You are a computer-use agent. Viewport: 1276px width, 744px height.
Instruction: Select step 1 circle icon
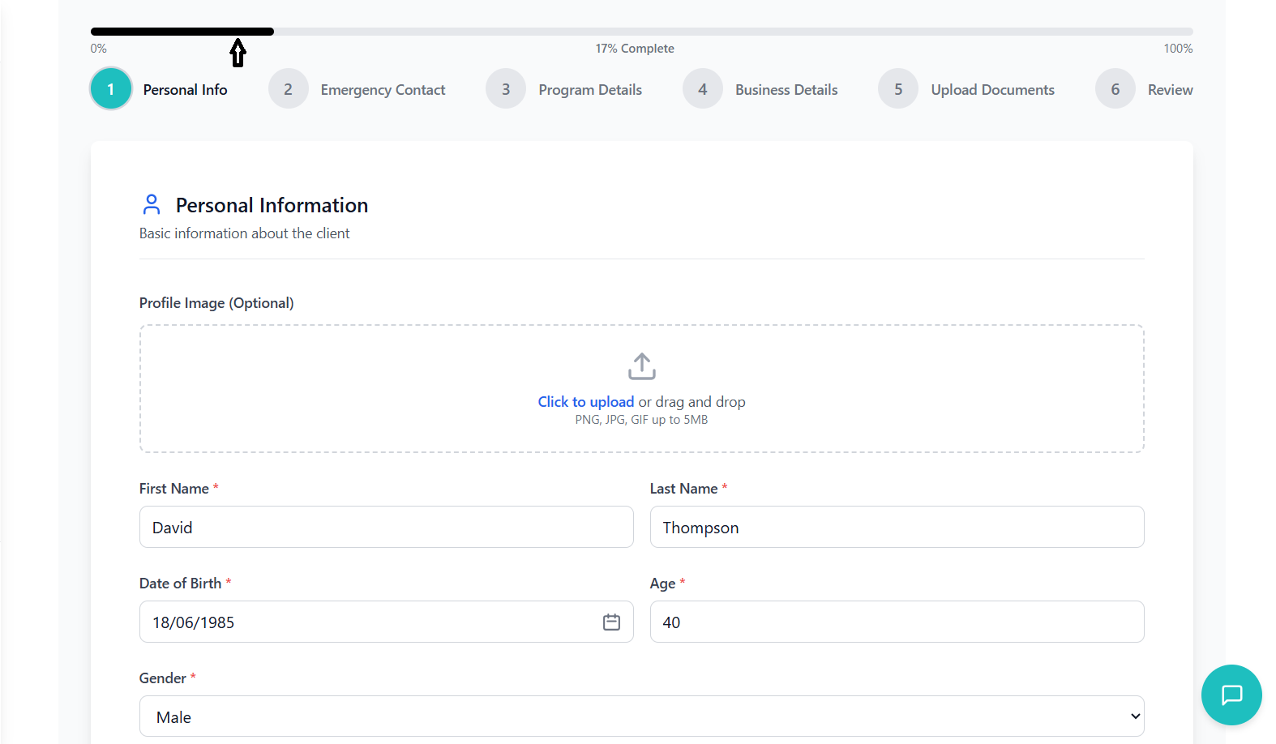111,88
